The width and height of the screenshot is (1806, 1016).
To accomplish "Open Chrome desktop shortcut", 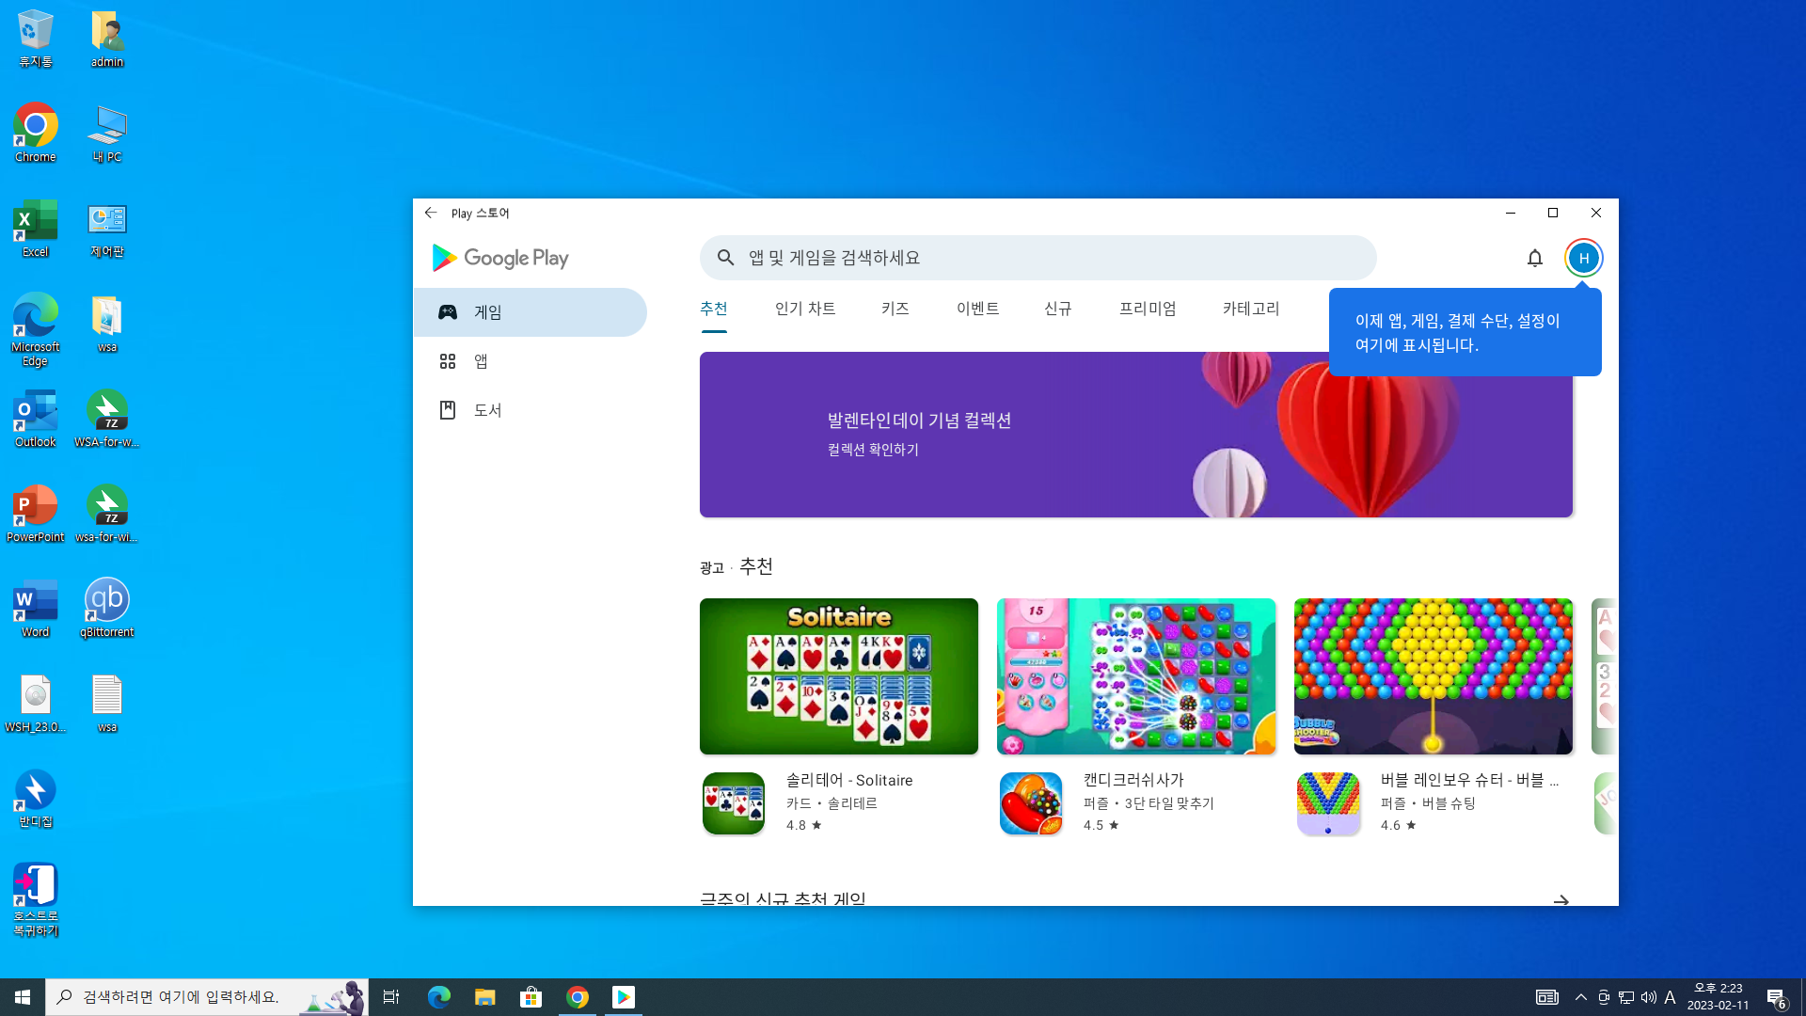I will pyautogui.click(x=35, y=134).
